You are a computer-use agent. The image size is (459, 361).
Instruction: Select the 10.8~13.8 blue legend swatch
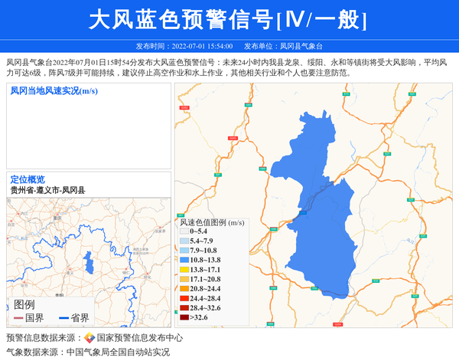point(184,260)
